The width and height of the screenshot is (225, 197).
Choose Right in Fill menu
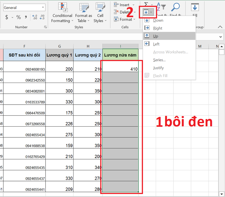tap(169, 28)
